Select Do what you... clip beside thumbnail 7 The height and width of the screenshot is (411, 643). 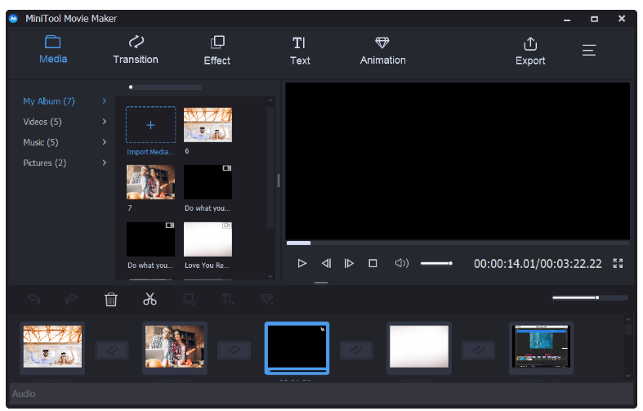click(x=208, y=182)
